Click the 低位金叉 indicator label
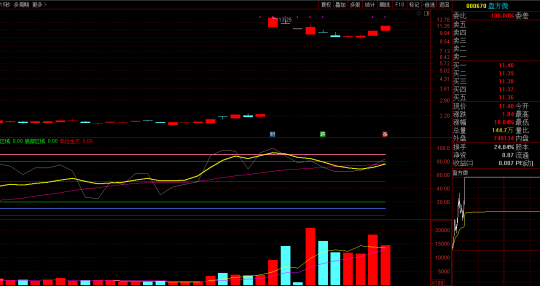This screenshot has width=540, height=286. click(x=70, y=141)
